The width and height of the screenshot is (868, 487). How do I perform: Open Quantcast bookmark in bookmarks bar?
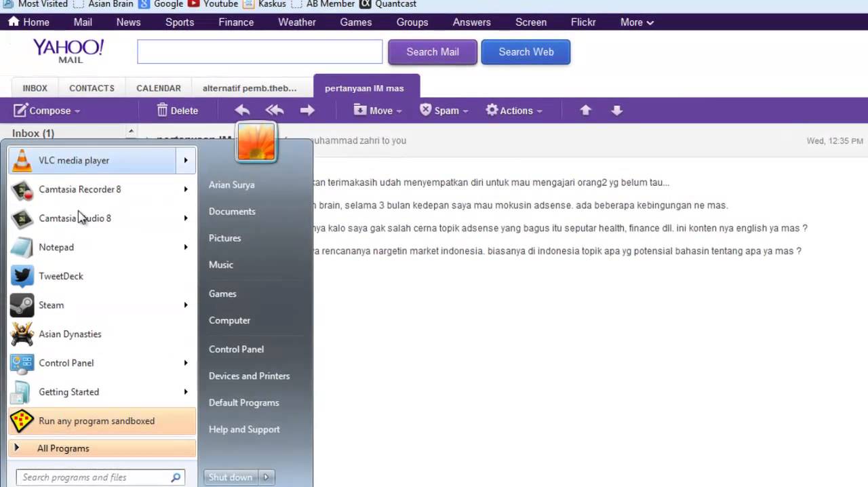click(388, 4)
